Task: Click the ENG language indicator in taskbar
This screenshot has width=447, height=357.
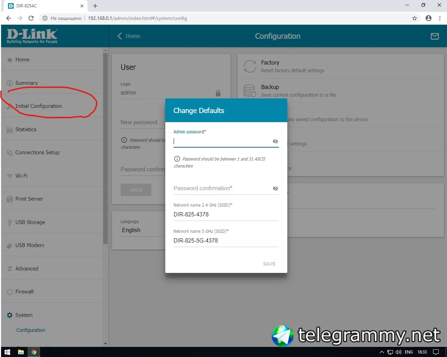Action: tap(409, 352)
